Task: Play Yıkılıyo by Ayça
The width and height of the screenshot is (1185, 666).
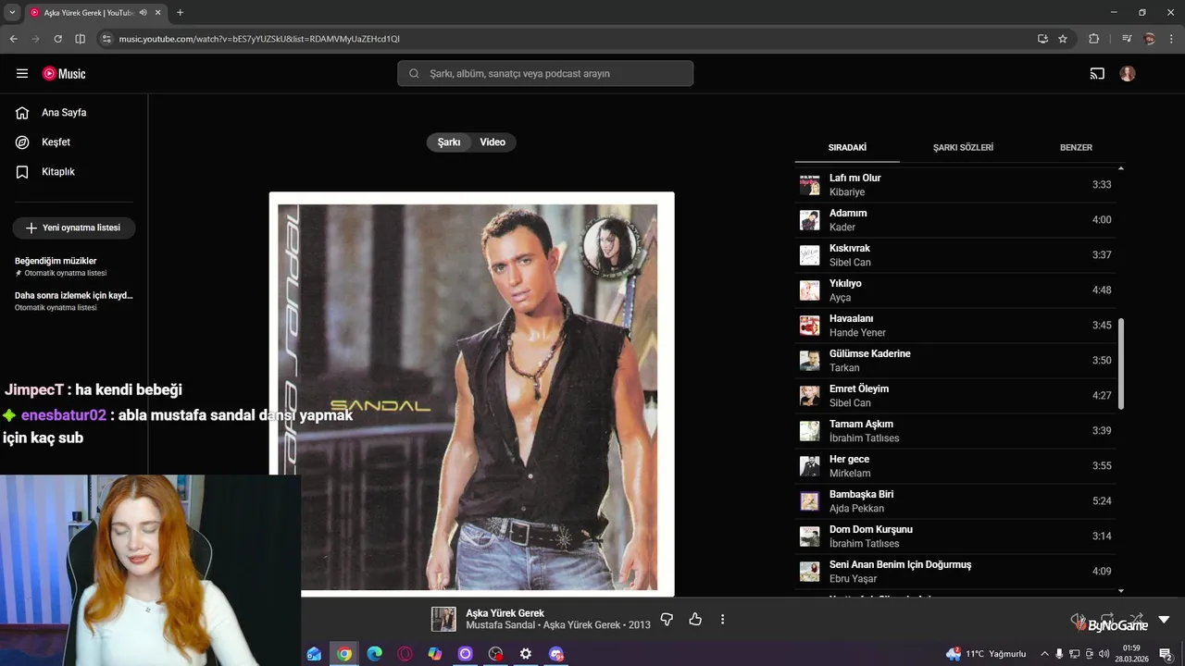Action: pos(955,290)
